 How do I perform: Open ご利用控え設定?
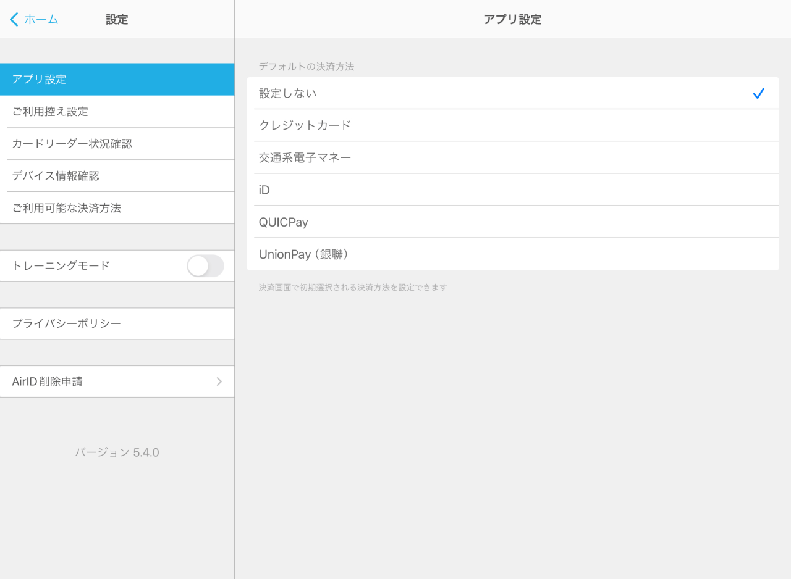tap(117, 112)
